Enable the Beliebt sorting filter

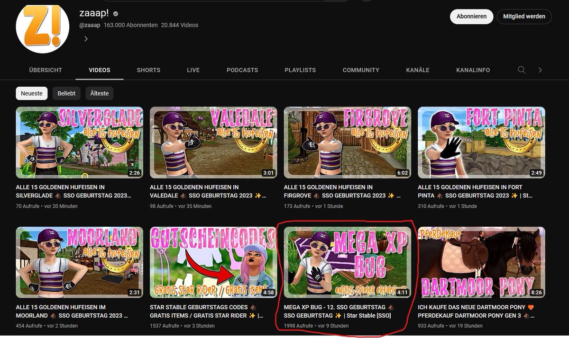pos(66,93)
